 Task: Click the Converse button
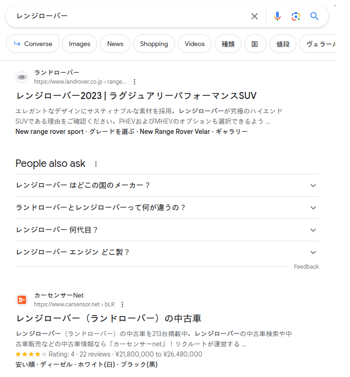pos(33,44)
